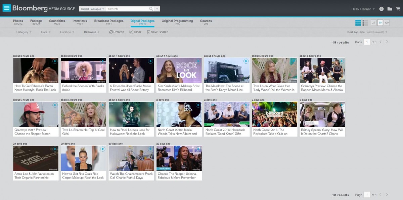Play Grammys Preview Chance the Rapper video
Image resolution: width=403 pixels, height=200 pixels.
coord(341,61)
